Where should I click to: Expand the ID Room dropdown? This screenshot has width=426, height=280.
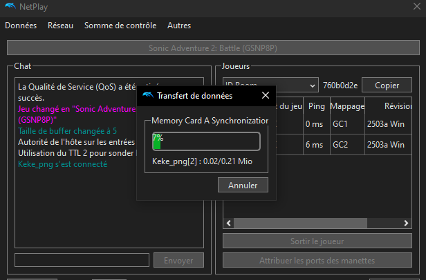[x=313, y=86]
